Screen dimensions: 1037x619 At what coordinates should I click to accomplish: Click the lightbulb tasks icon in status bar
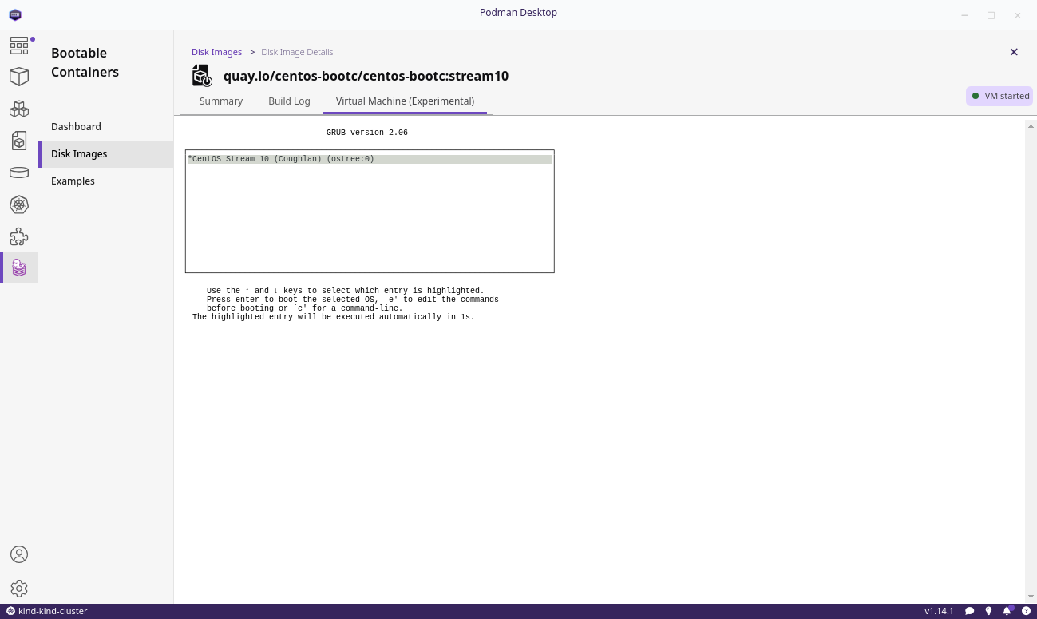[988, 610]
